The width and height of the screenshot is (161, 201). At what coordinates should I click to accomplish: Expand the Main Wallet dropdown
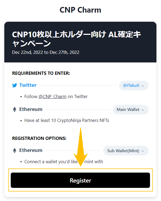[x=131, y=110]
